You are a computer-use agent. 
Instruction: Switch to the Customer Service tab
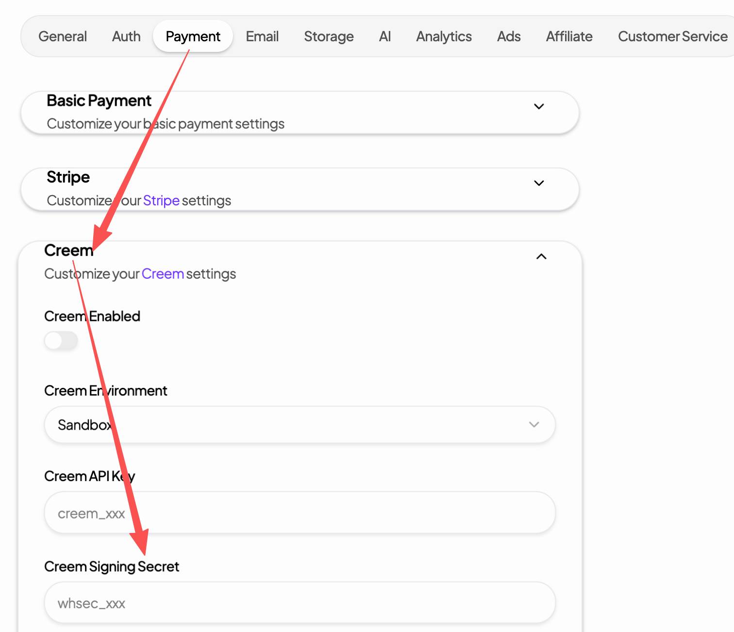click(672, 36)
